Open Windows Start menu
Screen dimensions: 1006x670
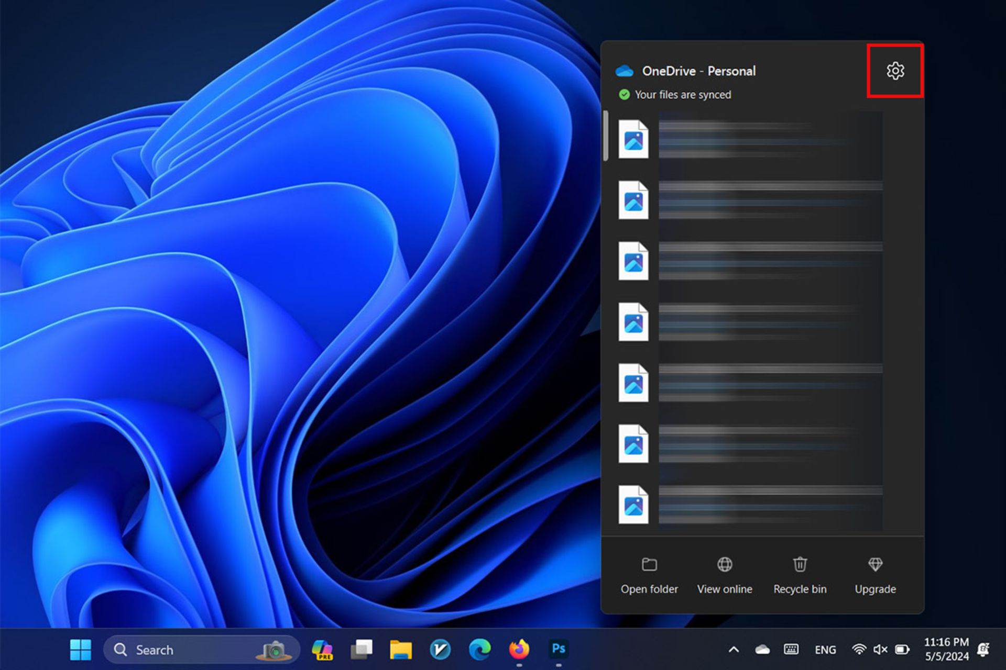81,650
